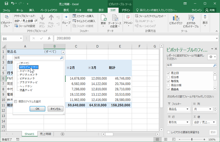
Task: Expand the Name Box dropdown
Action: [x=21, y=38]
